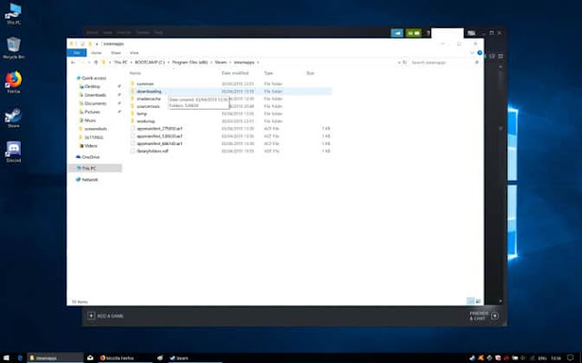Sort by Size column header
The height and width of the screenshot is (363, 582).
pyautogui.click(x=310, y=73)
